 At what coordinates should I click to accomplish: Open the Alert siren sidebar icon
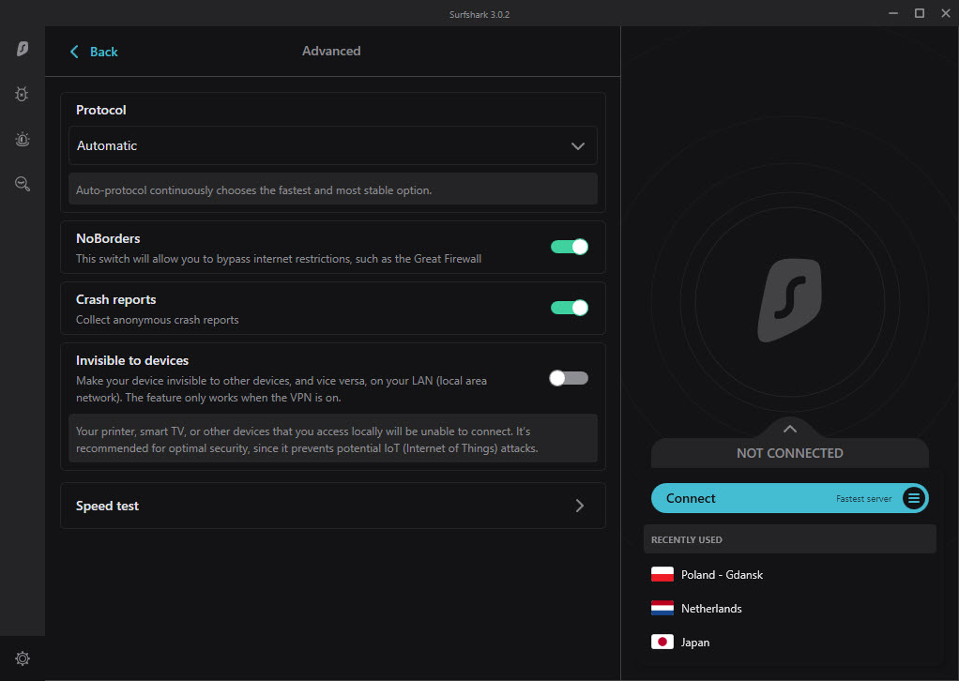(x=23, y=140)
